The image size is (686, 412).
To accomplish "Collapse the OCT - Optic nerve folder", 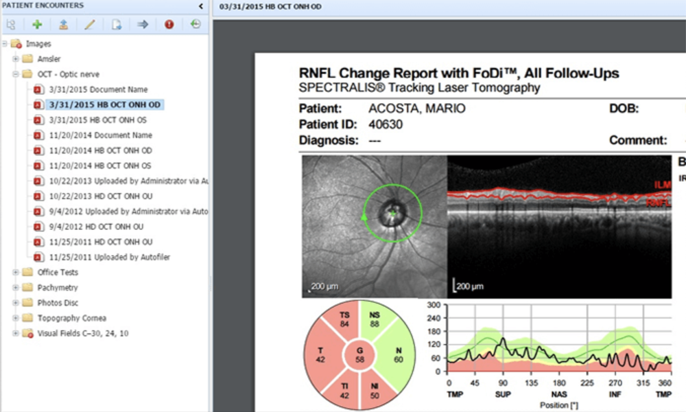I will (x=16, y=74).
